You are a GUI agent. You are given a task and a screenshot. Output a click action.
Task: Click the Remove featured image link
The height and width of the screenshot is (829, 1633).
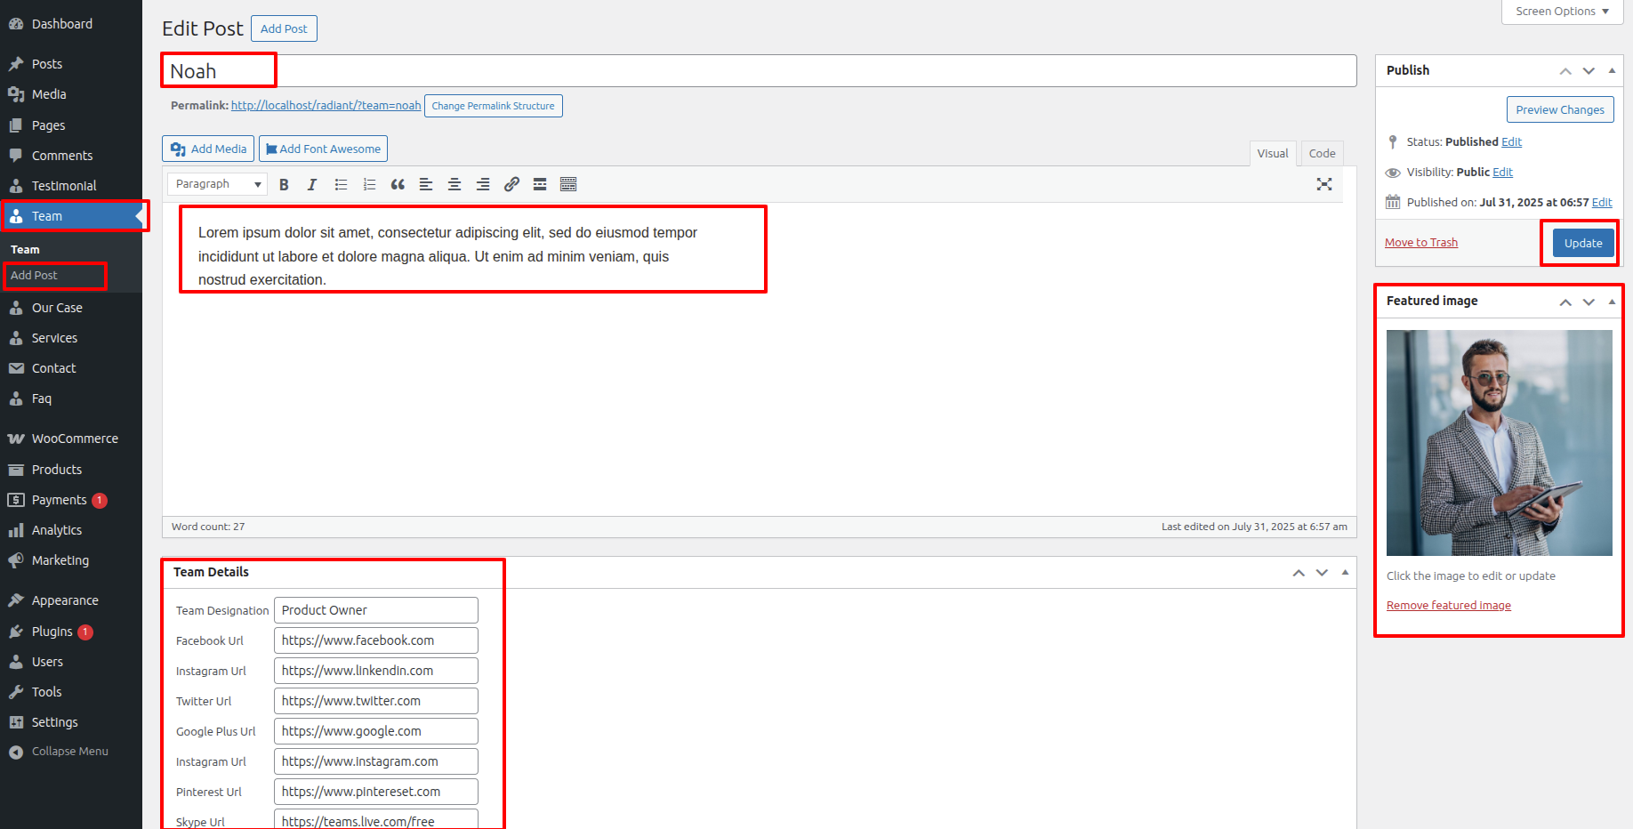[x=1448, y=606]
